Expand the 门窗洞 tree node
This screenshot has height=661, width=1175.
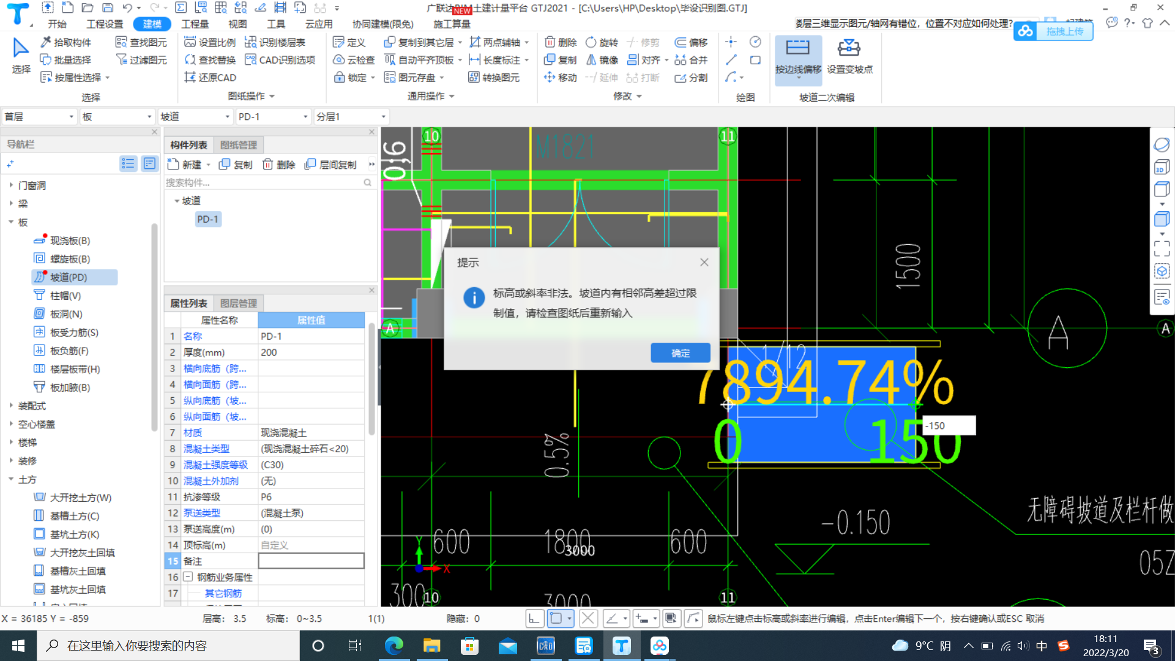click(11, 185)
